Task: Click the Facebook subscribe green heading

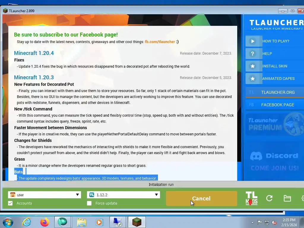Action: (66, 35)
